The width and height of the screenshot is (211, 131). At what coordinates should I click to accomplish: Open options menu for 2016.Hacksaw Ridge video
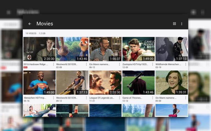point(53,64)
